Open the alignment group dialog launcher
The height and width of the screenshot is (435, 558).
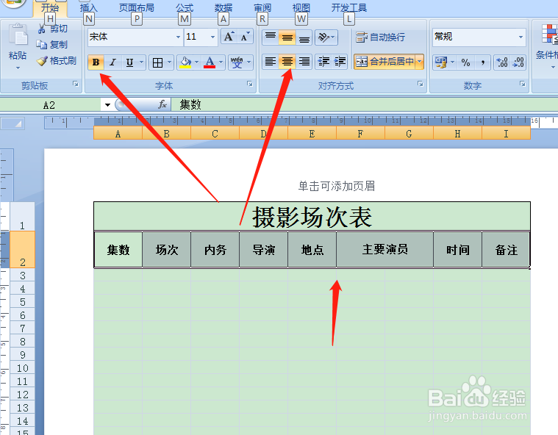[421, 84]
